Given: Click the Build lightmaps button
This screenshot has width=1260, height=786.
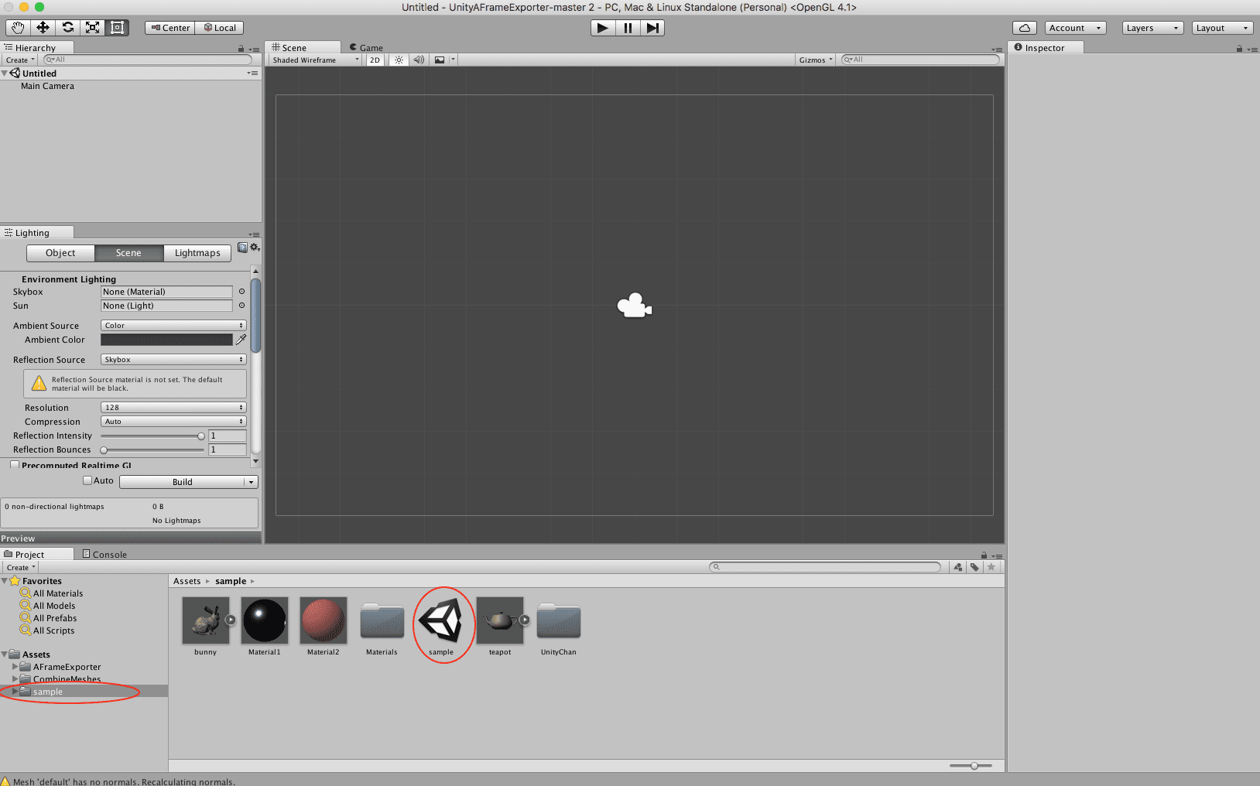Looking at the screenshot, I should (x=183, y=482).
